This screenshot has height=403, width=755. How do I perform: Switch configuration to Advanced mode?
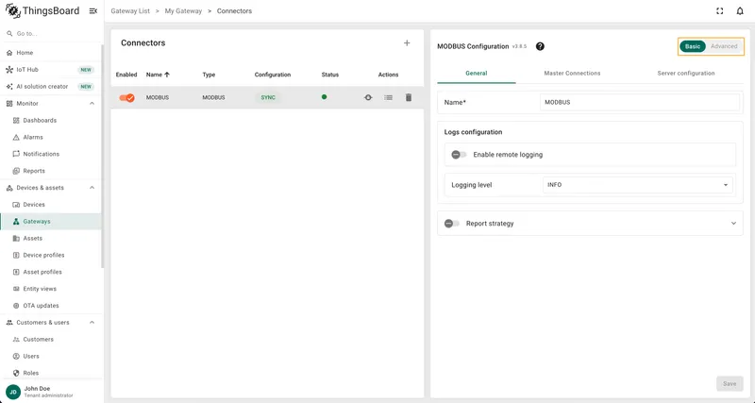724,46
